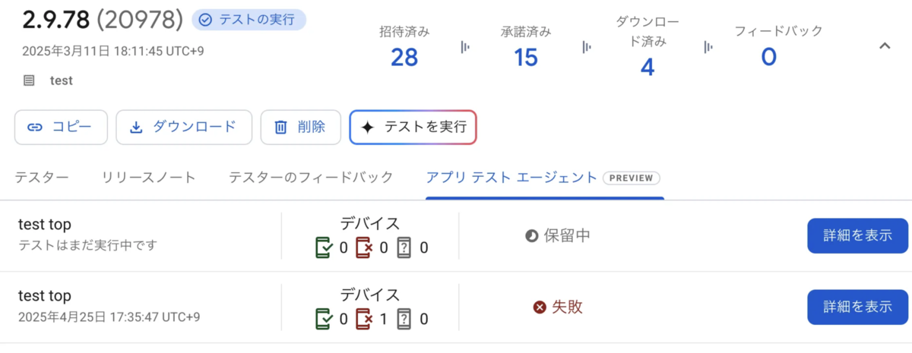Click 詳細を表示 for the pending test
The height and width of the screenshot is (353, 912).
coord(858,235)
